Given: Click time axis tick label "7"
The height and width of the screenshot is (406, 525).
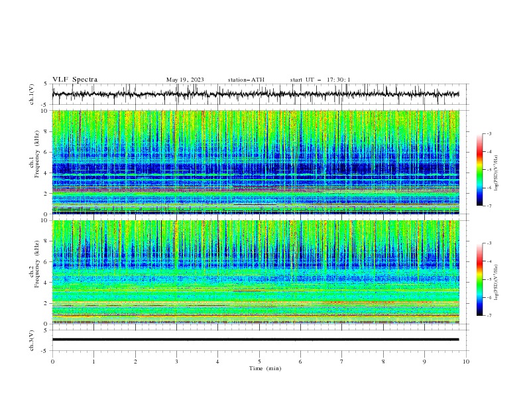Looking at the screenshot, I should (342, 362).
